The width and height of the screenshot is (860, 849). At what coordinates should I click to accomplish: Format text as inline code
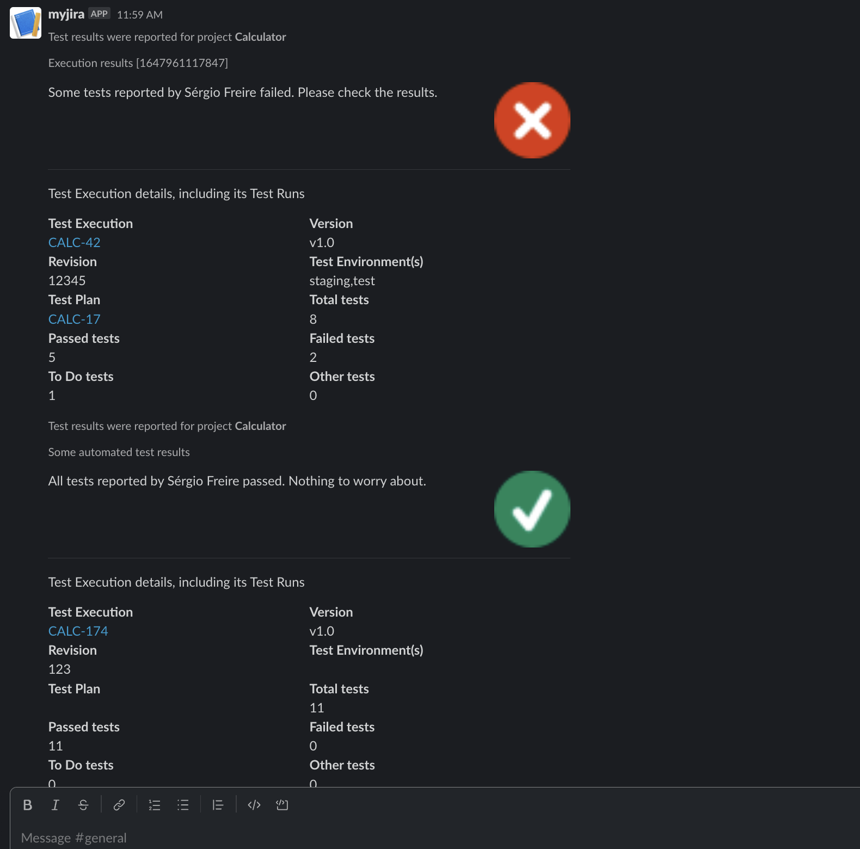click(254, 805)
